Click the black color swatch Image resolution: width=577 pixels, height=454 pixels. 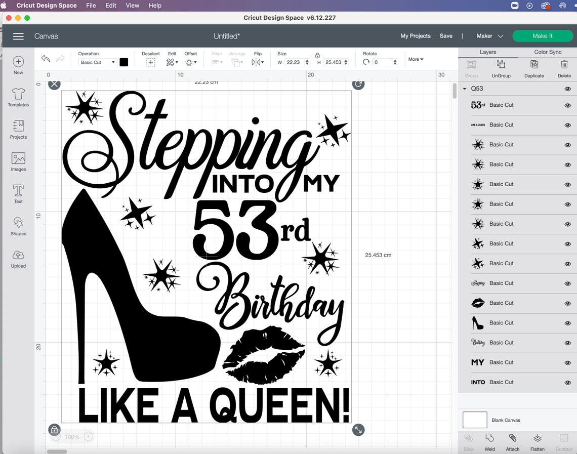pos(124,62)
